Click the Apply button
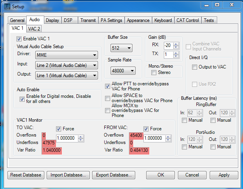243x189 pixels. [224, 175]
